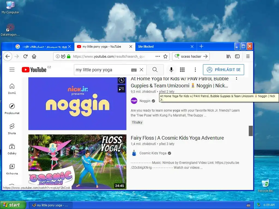The width and height of the screenshot is (279, 209).
Task: Open the Windows start menu
Action: click(13, 205)
